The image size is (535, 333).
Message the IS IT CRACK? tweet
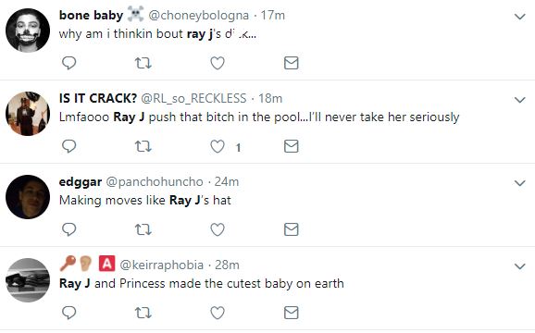tap(291, 146)
